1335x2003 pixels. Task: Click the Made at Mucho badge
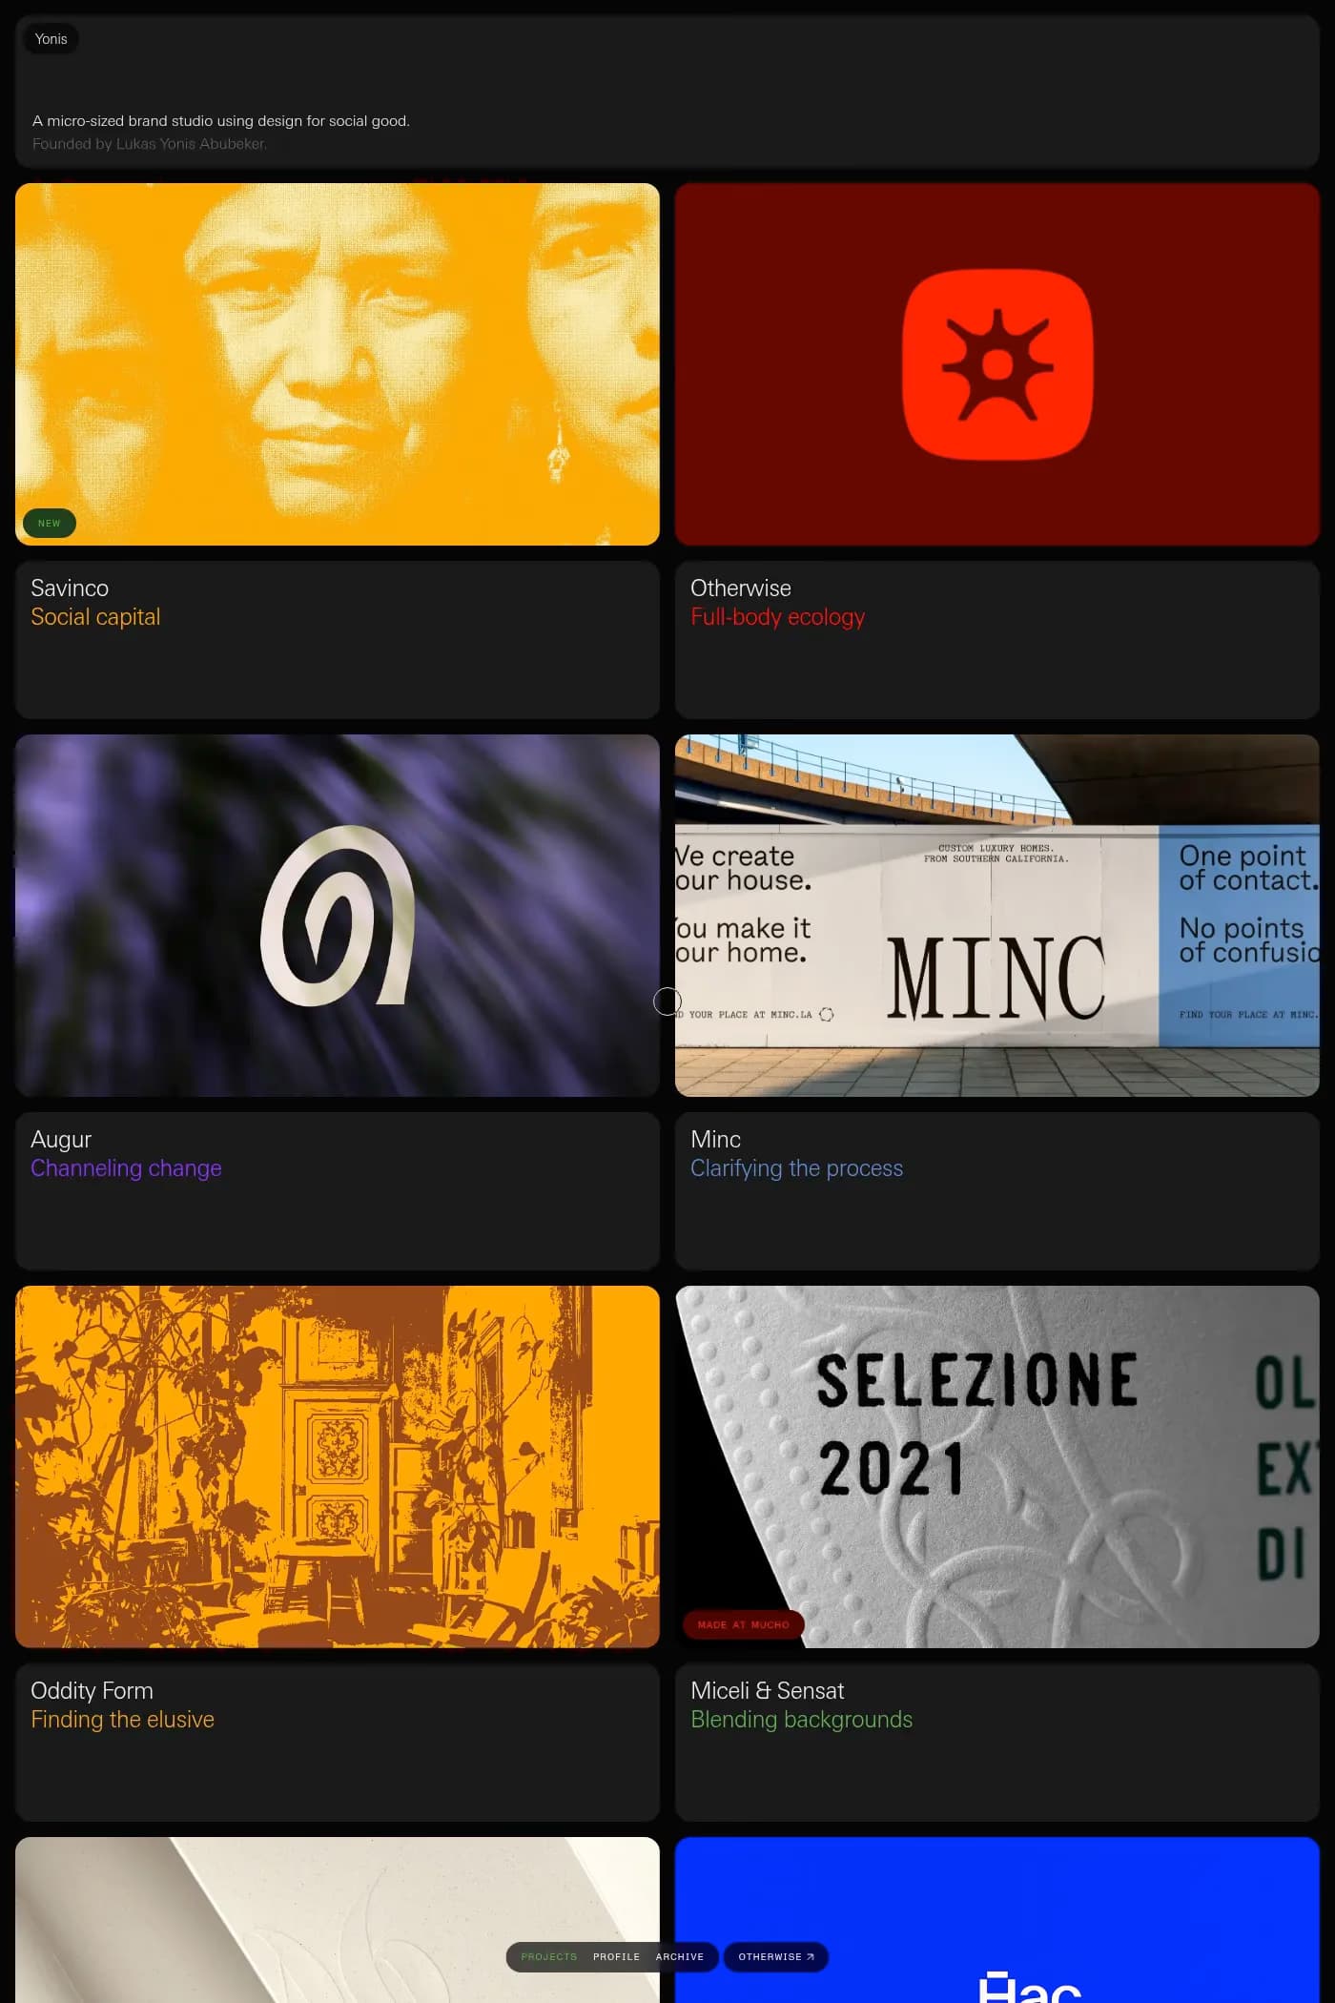(x=743, y=1624)
